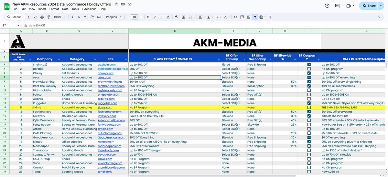The image size is (388, 177).
Task: Uncheck BF Coupon box for PrettyLittleThing
Action: point(309,82)
